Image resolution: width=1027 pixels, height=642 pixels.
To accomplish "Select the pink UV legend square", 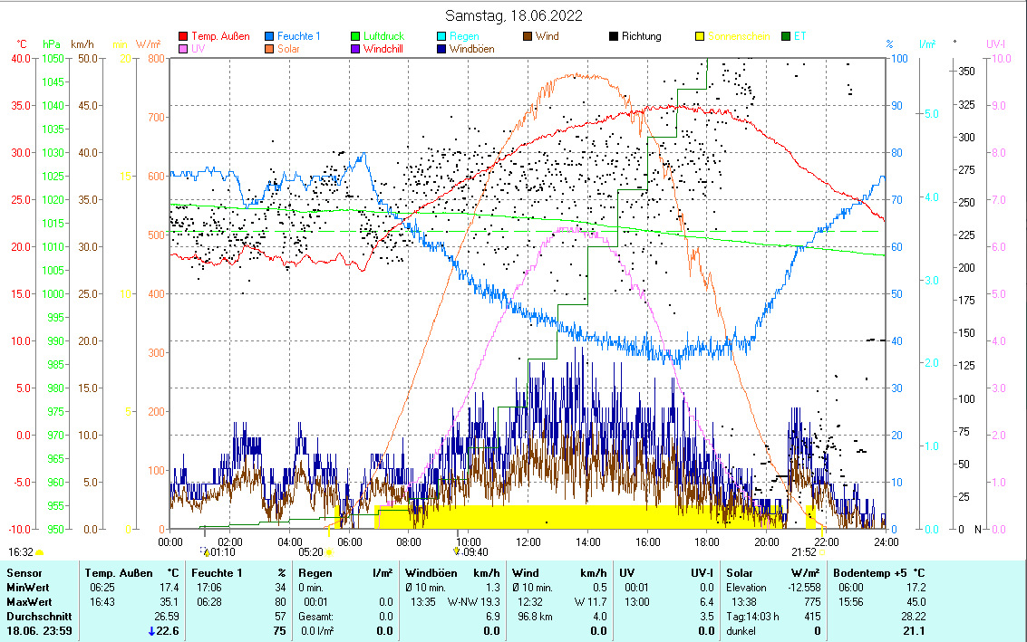I will click(184, 50).
